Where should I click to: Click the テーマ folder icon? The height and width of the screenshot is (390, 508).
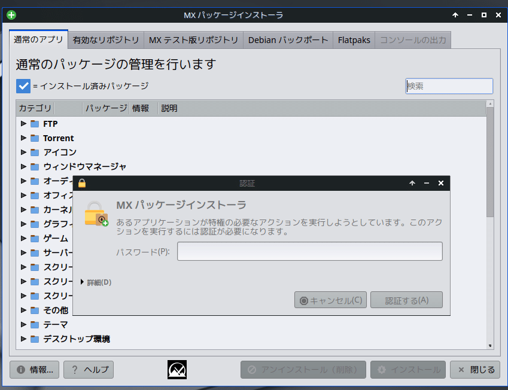[35, 325]
